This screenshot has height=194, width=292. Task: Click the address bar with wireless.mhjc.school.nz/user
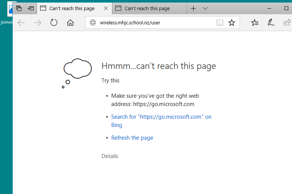tap(162, 22)
